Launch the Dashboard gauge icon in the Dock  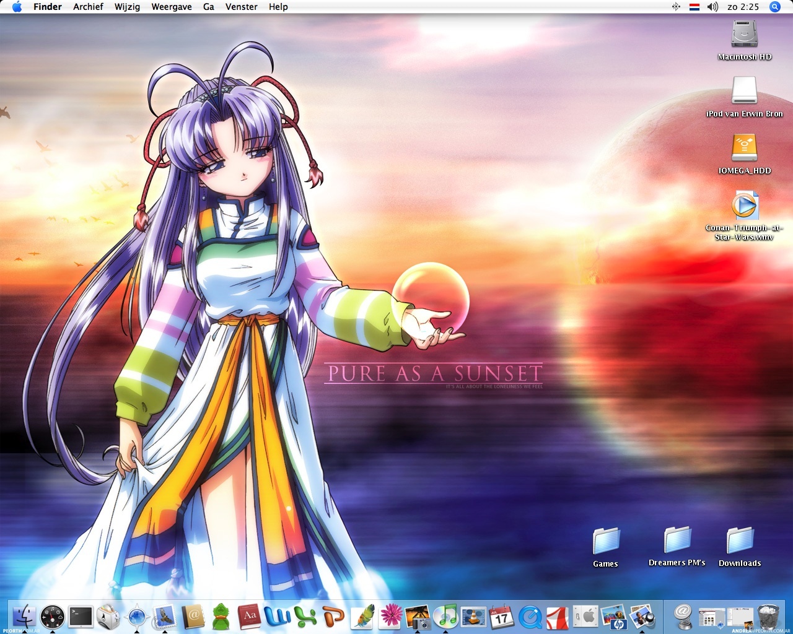[x=53, y=617]
